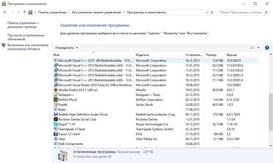Select Microsoft Visual C++ 2010 x86 Redistributable icon
The height and width of the screenshot is (163, 273).
click(56, 61)
